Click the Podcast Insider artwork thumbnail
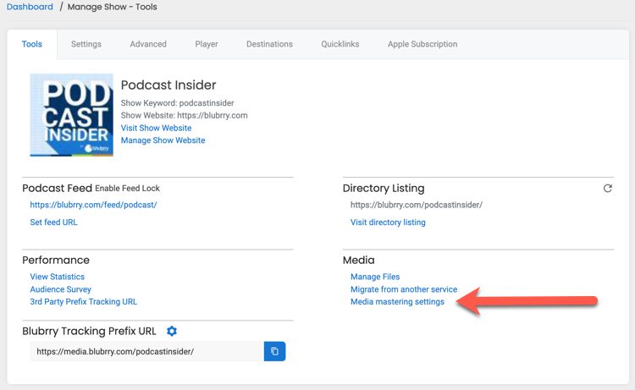Screen dimensions: 635x390 click(x=72, y=115)
